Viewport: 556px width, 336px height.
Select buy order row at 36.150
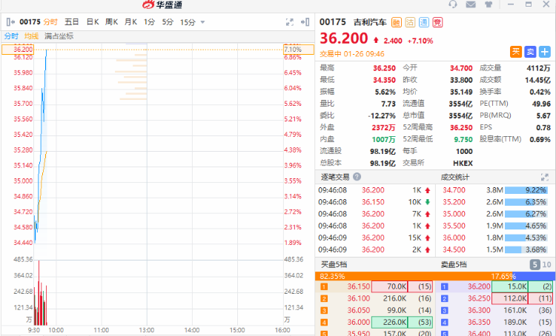(x=375, y=286)
